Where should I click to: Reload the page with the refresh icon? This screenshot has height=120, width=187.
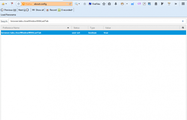(x=70, y=4)
